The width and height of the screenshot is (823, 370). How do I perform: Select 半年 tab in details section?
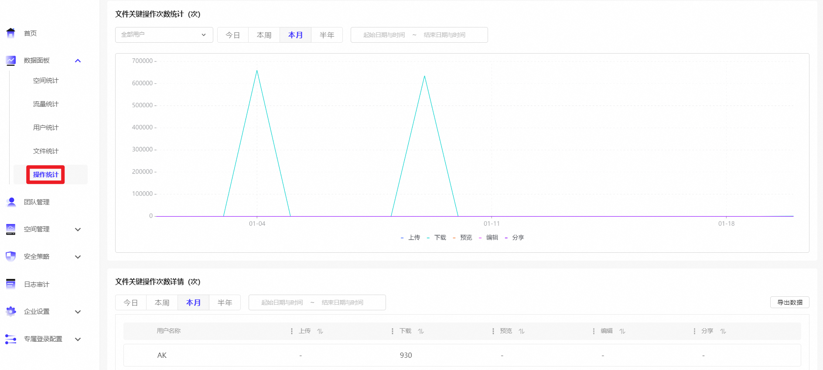tap(225, 302)
